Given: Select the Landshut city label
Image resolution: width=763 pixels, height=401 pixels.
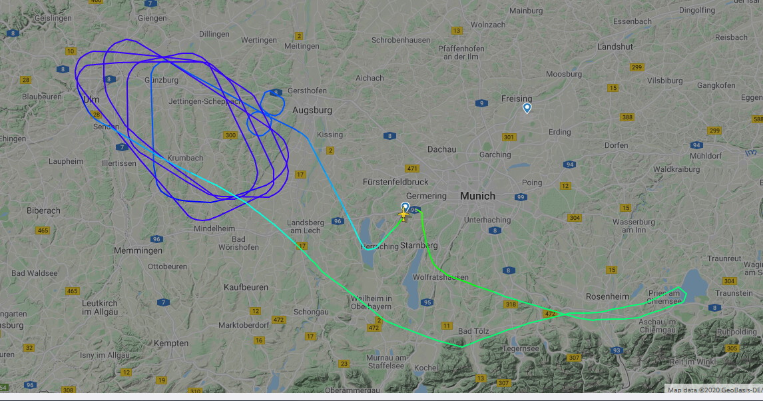Looking at the screenshot, I should point(615,47).
